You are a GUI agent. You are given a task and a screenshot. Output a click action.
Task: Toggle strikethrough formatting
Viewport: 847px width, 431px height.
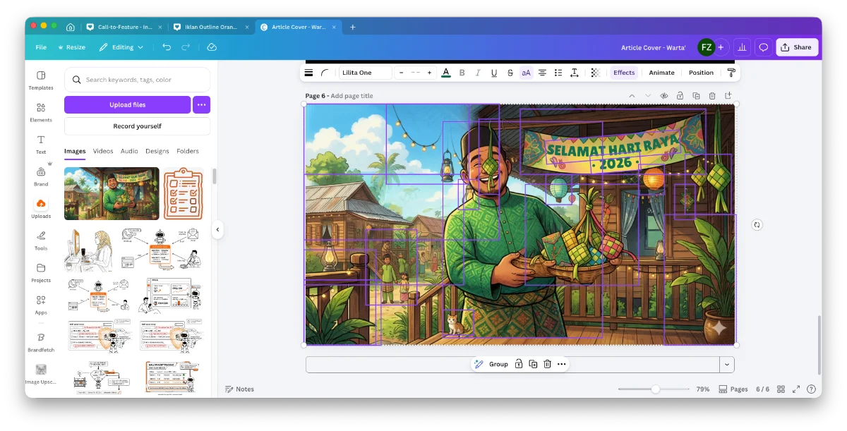510,73
